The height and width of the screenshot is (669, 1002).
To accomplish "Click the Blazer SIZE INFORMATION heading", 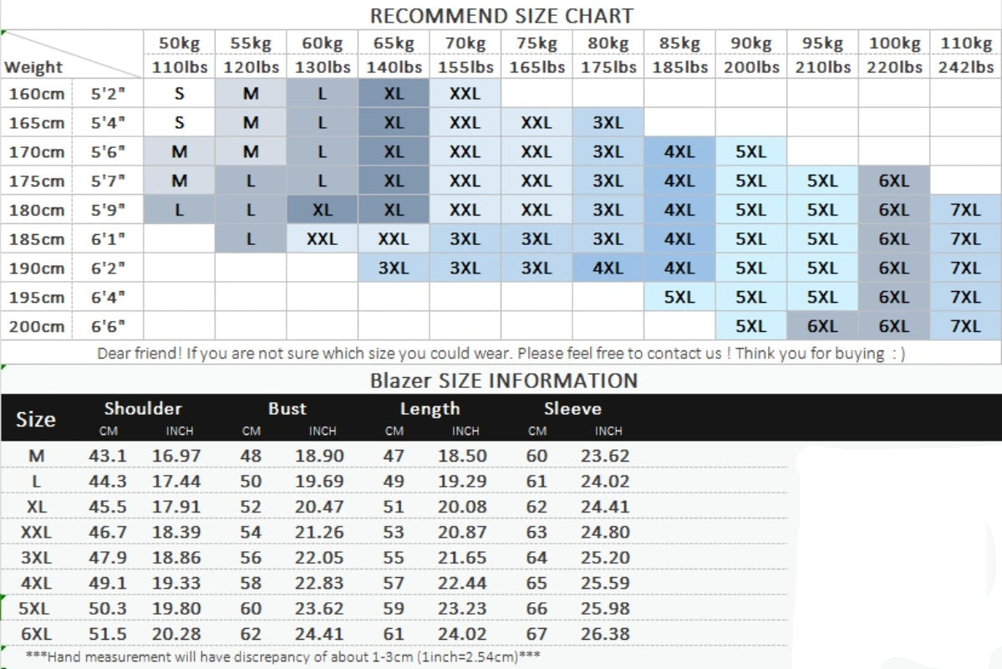I will click(504, 380).
